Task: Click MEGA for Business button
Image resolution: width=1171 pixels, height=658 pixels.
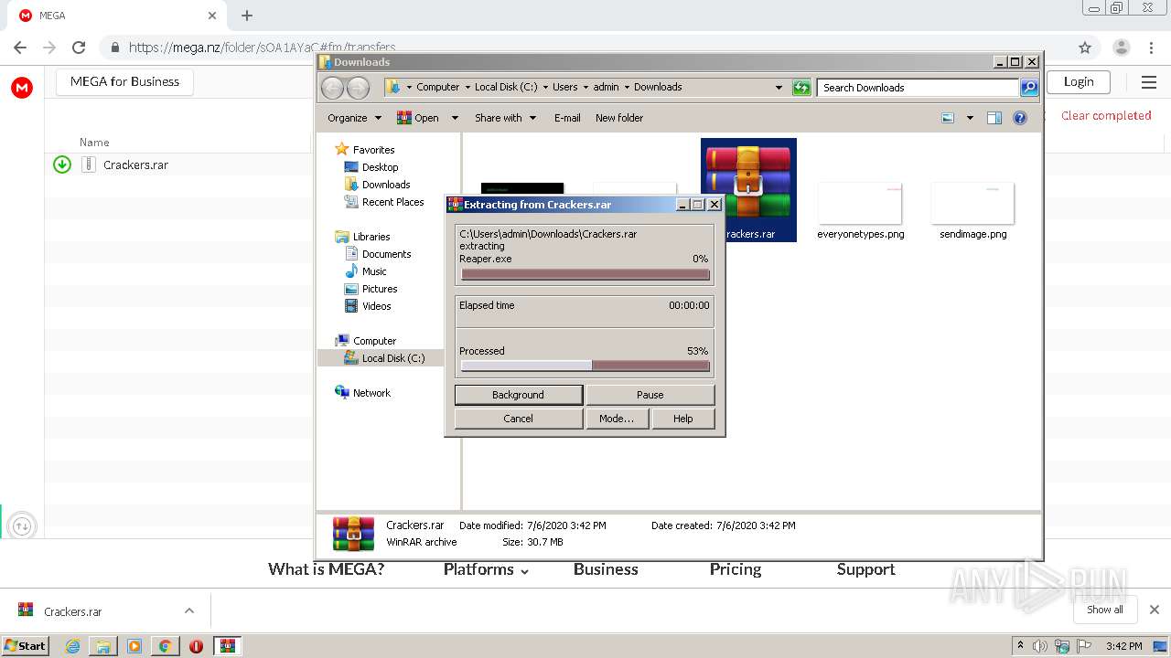Action: tap(125, 81)
